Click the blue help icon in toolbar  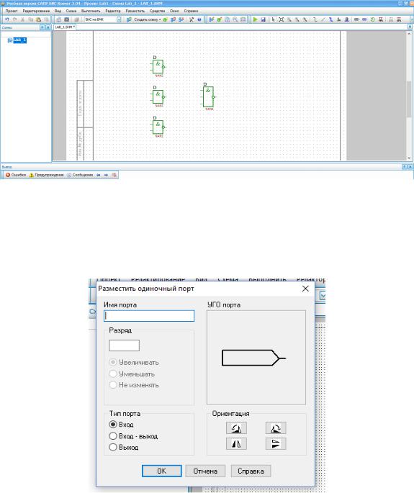coord(199,19)
